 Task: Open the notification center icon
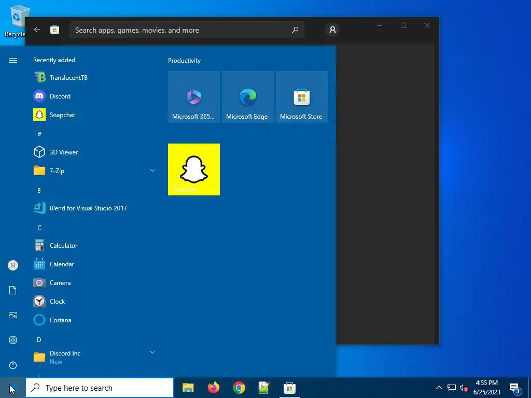[x=515, y=389]
